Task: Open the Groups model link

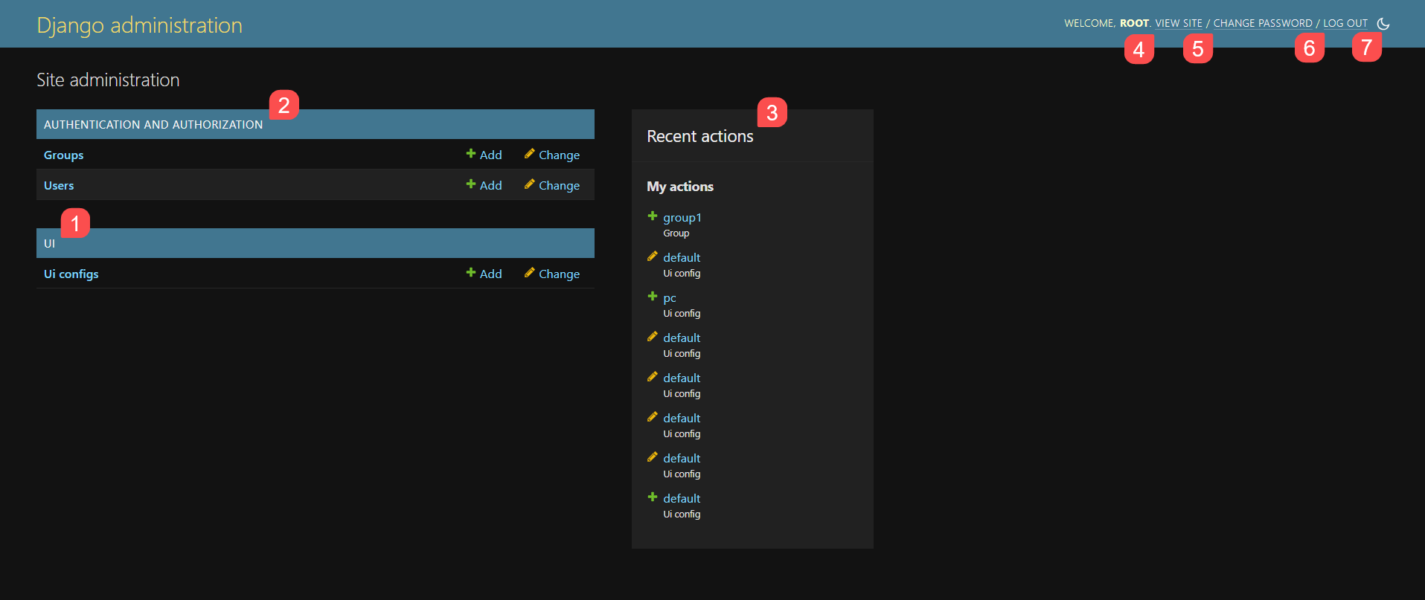Action: coord(63,155)
